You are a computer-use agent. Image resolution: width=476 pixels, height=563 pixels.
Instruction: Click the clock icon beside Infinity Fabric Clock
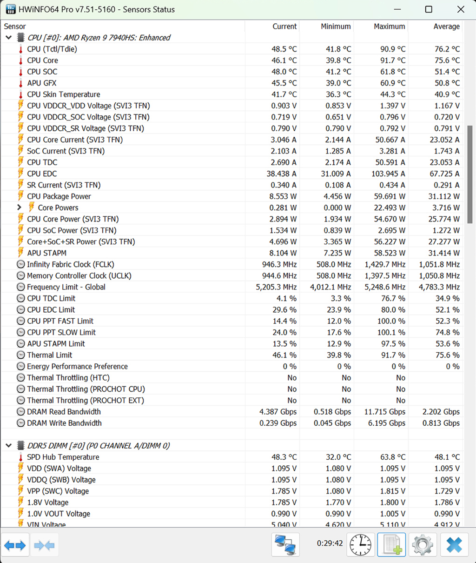tap(20, 264)
